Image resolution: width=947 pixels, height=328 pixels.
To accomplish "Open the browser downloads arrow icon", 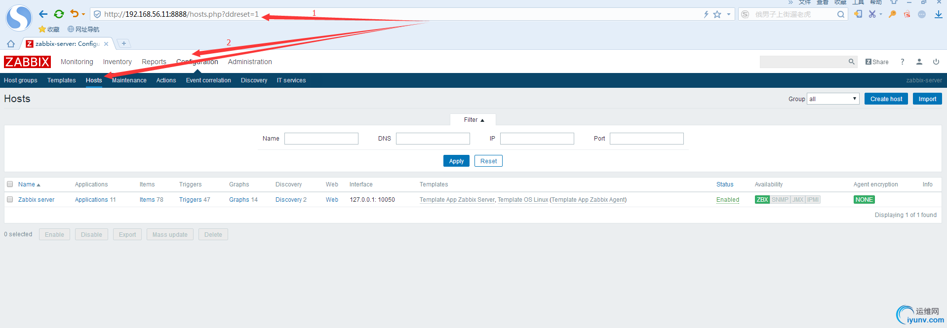I will click(938, 14).
